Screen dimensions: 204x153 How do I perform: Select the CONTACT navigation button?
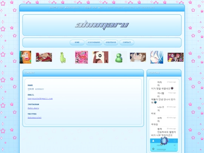(127, 42)
